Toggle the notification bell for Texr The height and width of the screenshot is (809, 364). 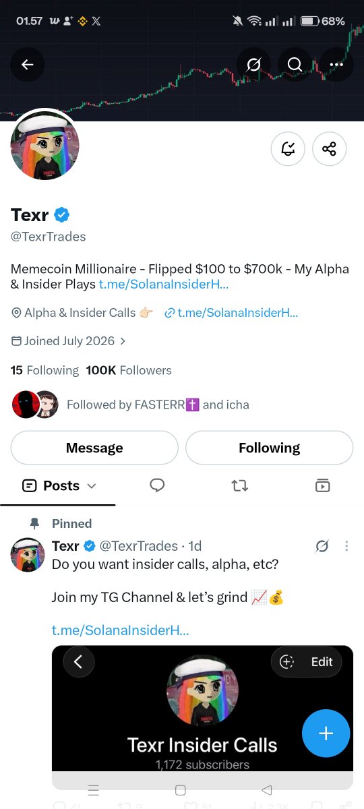pos(288,149)
